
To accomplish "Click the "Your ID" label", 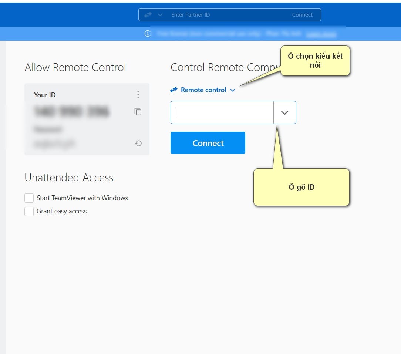I will (x=45, y=95).
